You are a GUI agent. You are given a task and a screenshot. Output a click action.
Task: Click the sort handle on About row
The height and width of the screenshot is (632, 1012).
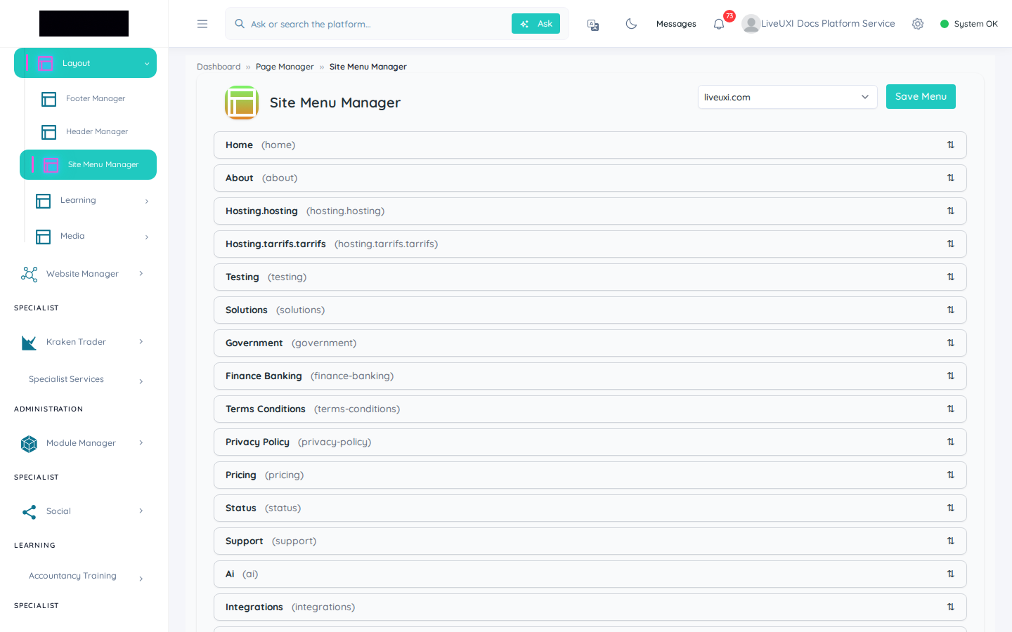[x=951, y=178]
